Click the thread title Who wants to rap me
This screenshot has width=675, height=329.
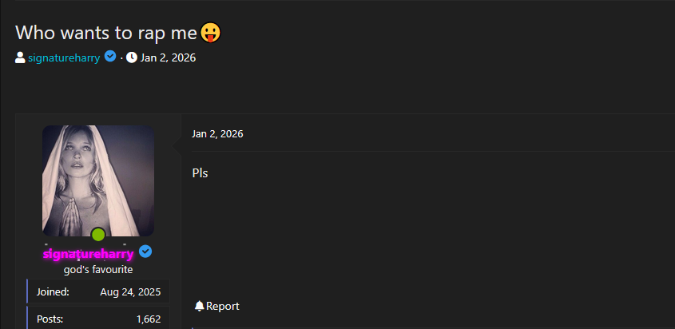coord(106,33)
